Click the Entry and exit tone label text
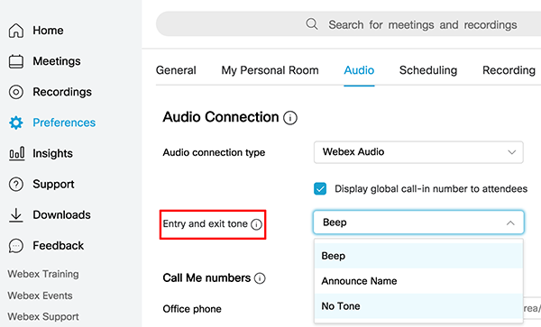 click(x=205, y=224)
